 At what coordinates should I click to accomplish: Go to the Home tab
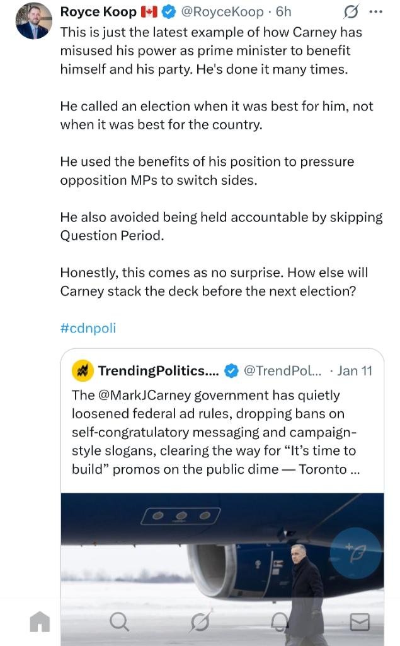(x=40, y=623)
